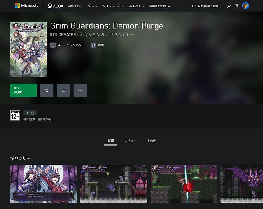
Task: Click the new release sparkle icon
Action: 94,45
